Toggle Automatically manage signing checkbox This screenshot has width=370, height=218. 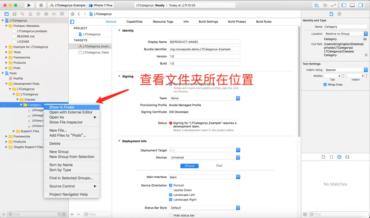pyautogui.click(x=171, y=84)
